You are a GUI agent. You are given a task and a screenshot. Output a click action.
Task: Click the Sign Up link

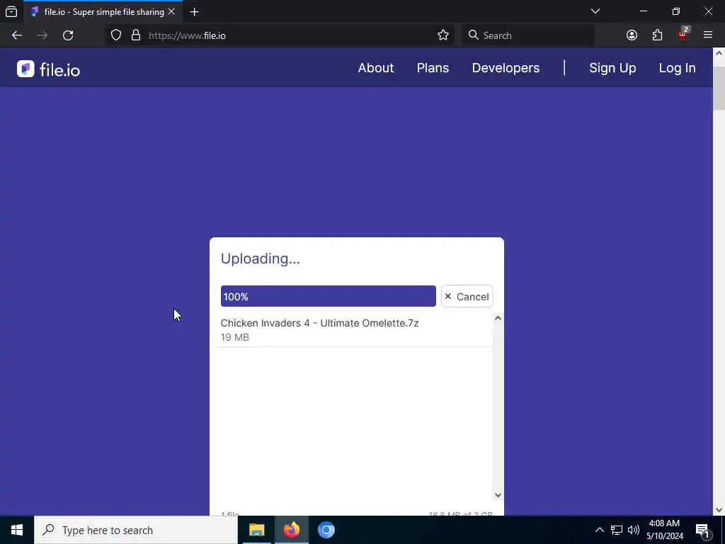(612, 68)
